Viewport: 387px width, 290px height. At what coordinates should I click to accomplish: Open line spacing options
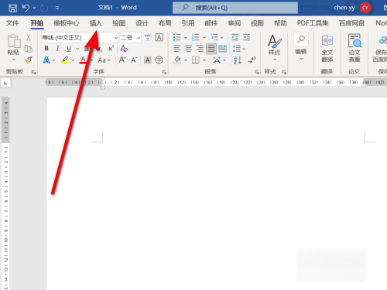click(238, 49)
